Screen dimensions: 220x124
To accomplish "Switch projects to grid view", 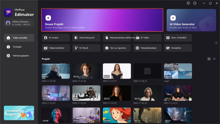I will point(209,59).
